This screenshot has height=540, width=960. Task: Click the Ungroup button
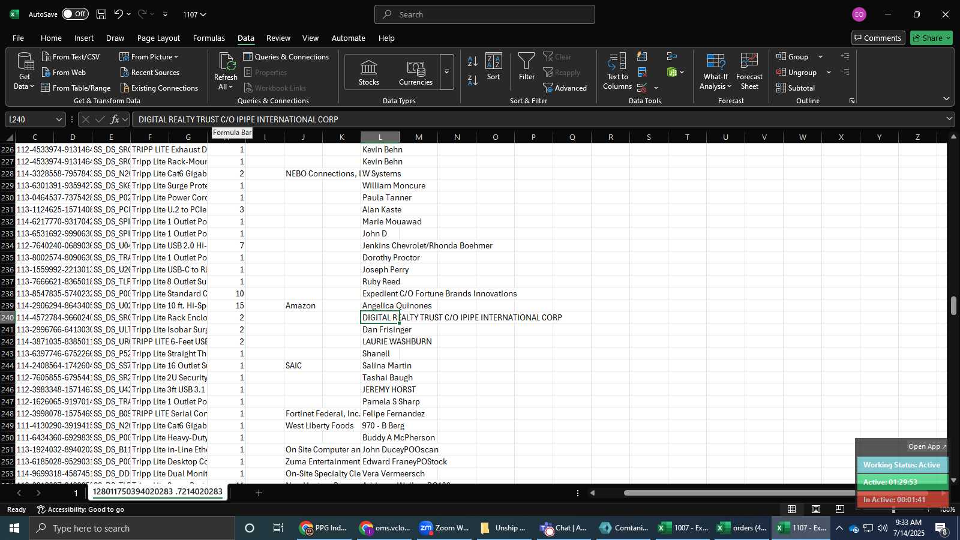pos(796,72)
